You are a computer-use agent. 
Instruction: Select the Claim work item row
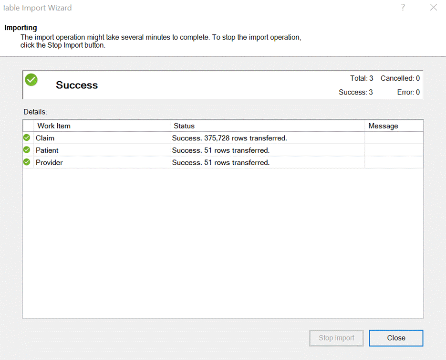tap(223, 138)
